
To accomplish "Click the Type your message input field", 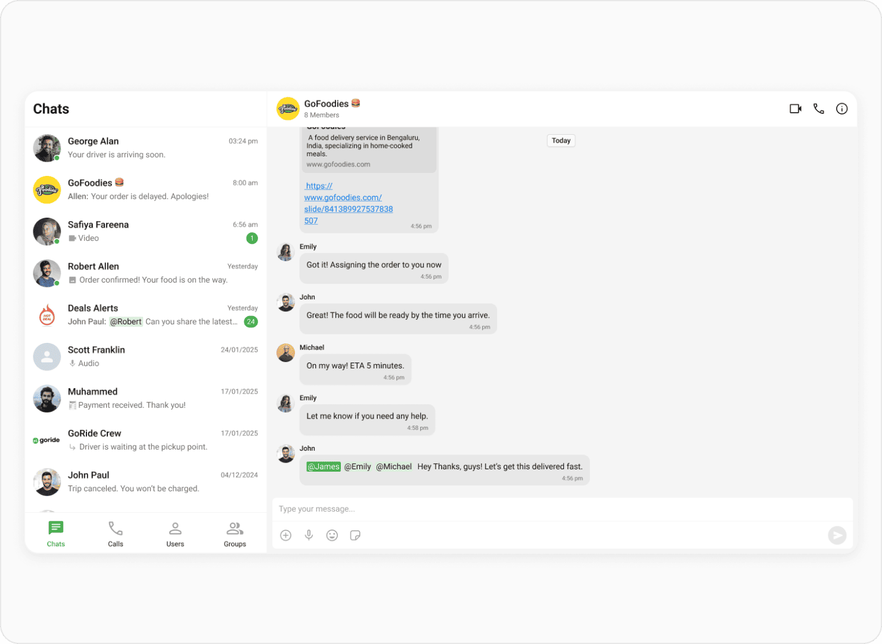I will pos(563,509).
